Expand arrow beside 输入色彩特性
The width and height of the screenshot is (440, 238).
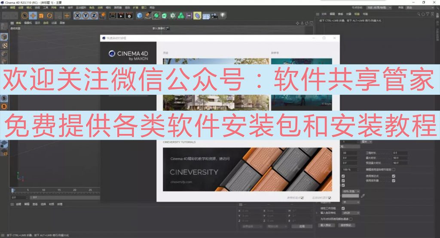coord(318,213)
